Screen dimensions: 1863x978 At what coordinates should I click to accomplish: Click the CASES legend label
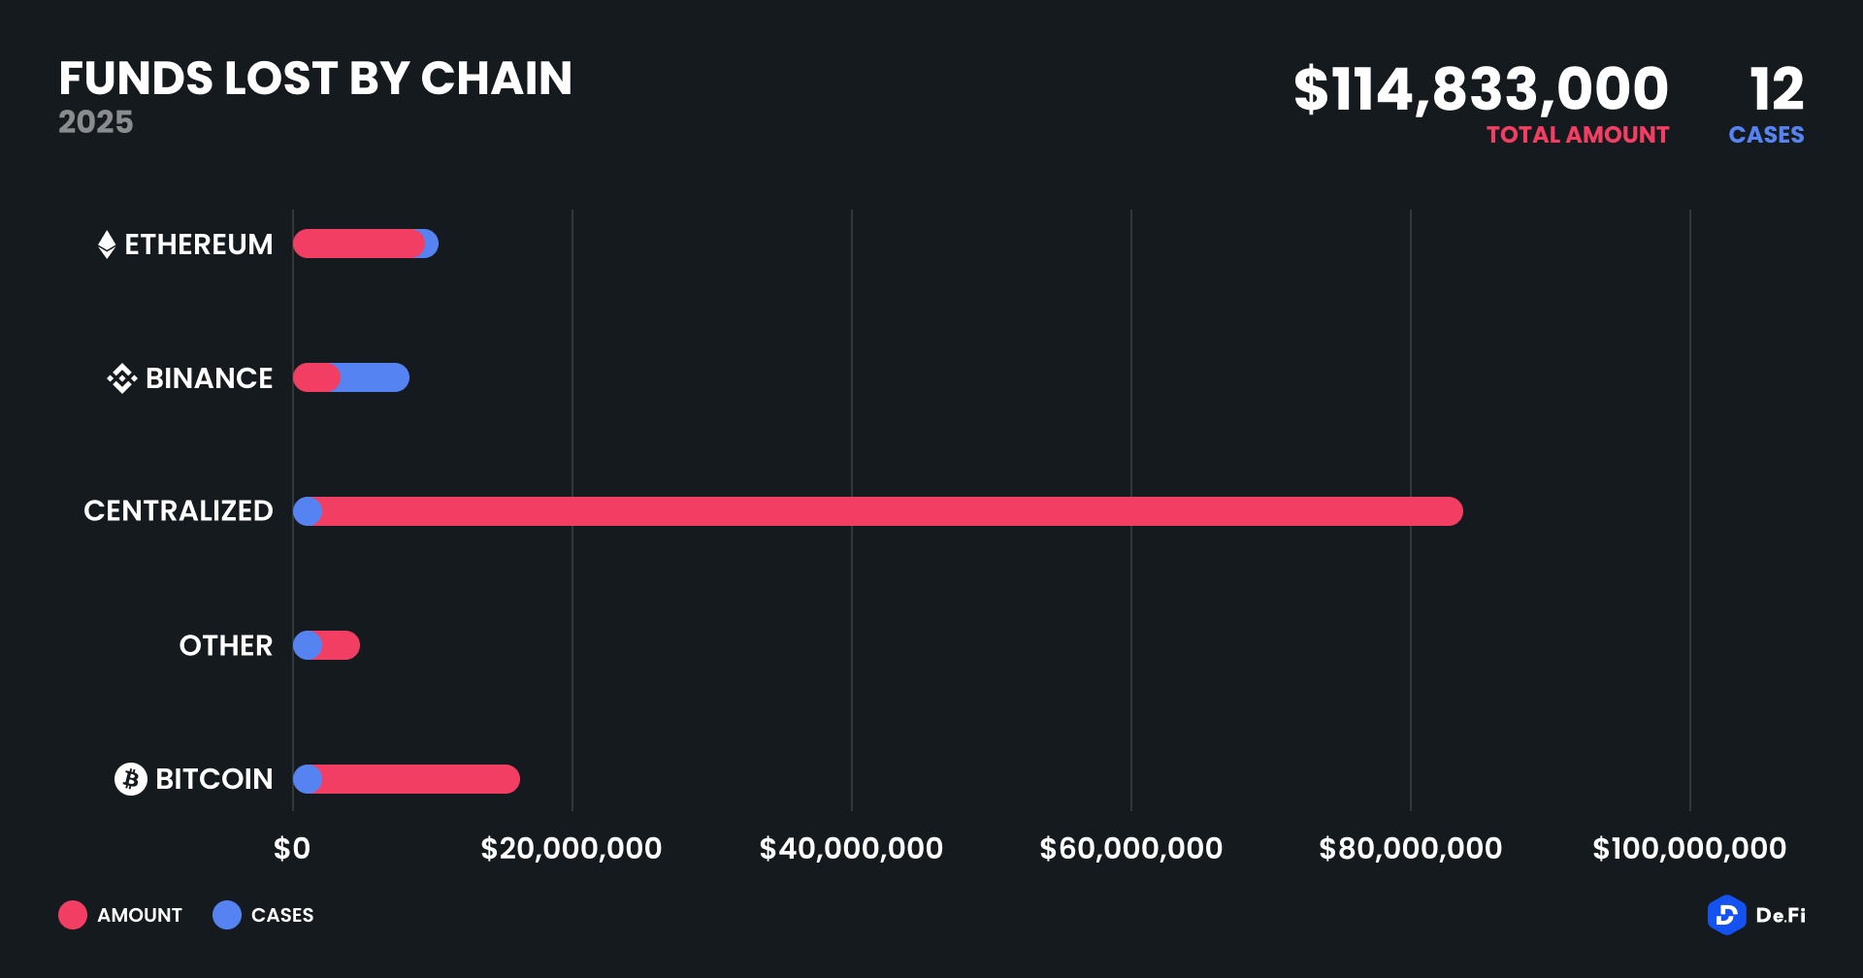tap(282, 915)
